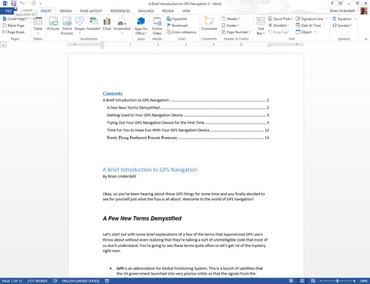This screenshot has height=284, width=370.
Task: Switch to the PAGE LAYOUT tab
Action: tap(91, 11)
